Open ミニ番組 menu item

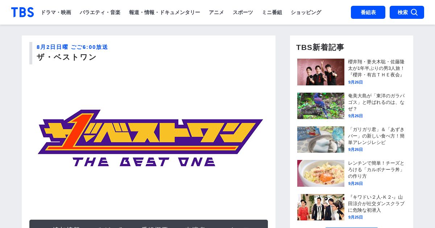(x=272, y=12)
